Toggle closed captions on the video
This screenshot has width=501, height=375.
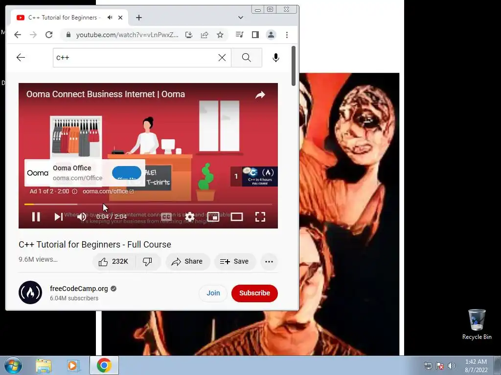coord(166,217)
